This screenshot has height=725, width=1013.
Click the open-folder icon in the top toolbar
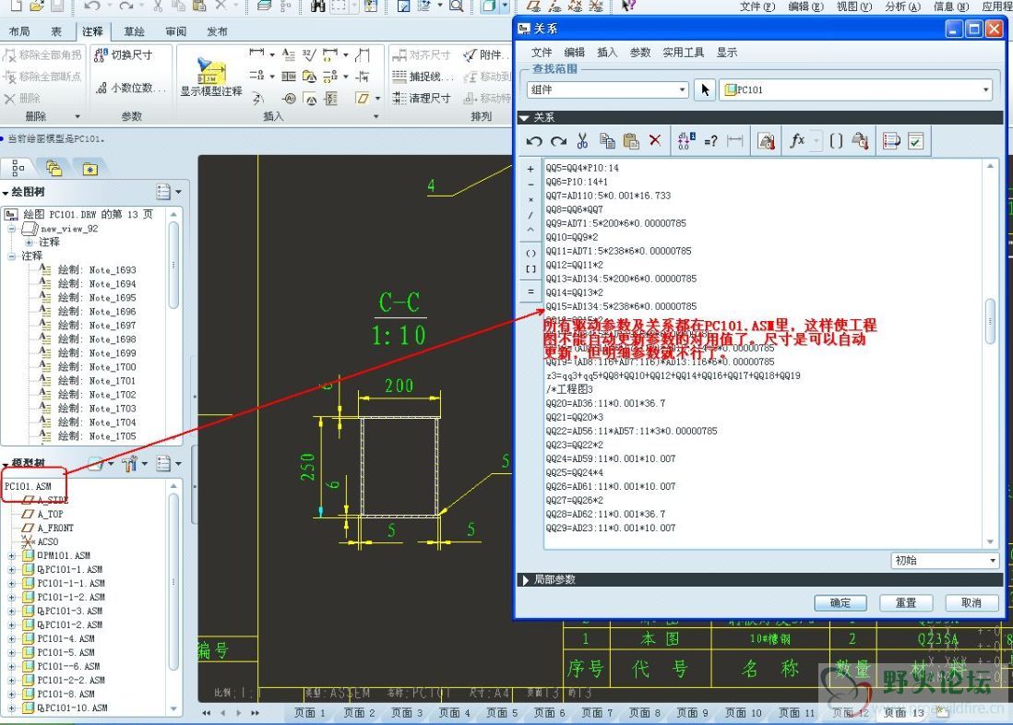(36, 6)
